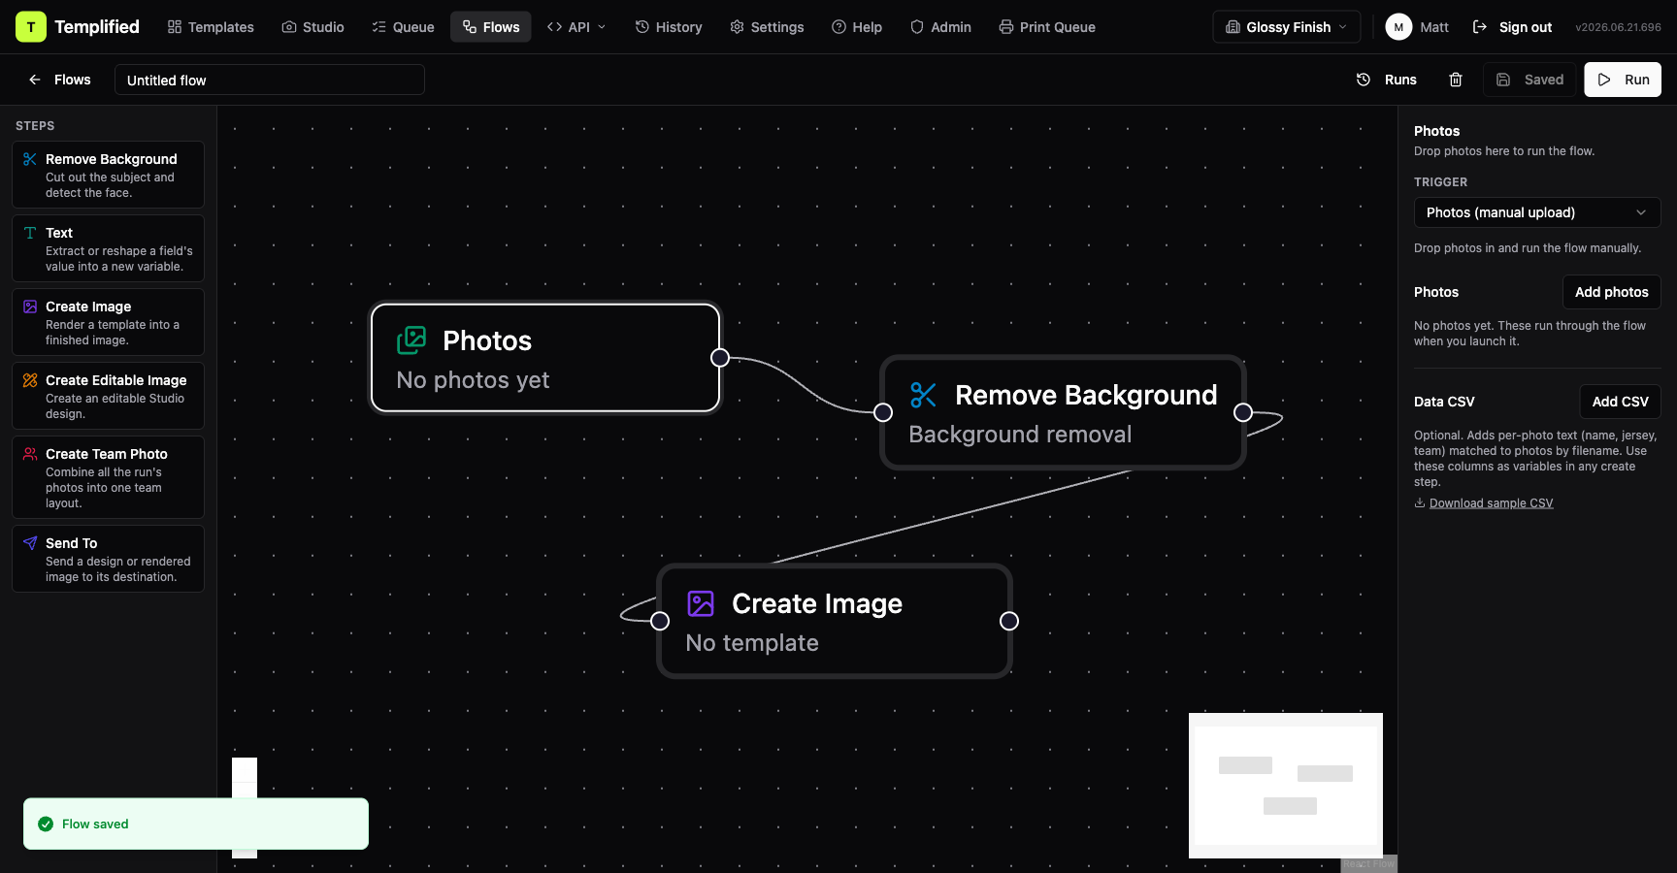This screenshot has height=873, width=1677.
Task: Go to the Admin section
Action: point(940,27)
